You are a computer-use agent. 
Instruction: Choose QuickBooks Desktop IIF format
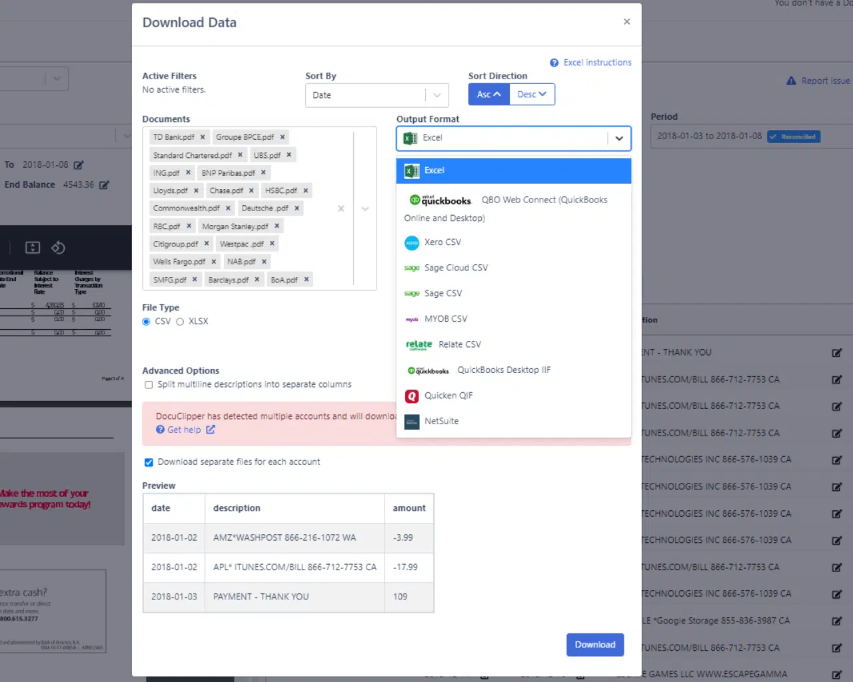[x=504, y=370]
